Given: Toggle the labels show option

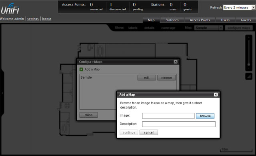Looking at the screenshot, I should coord(133,28).
